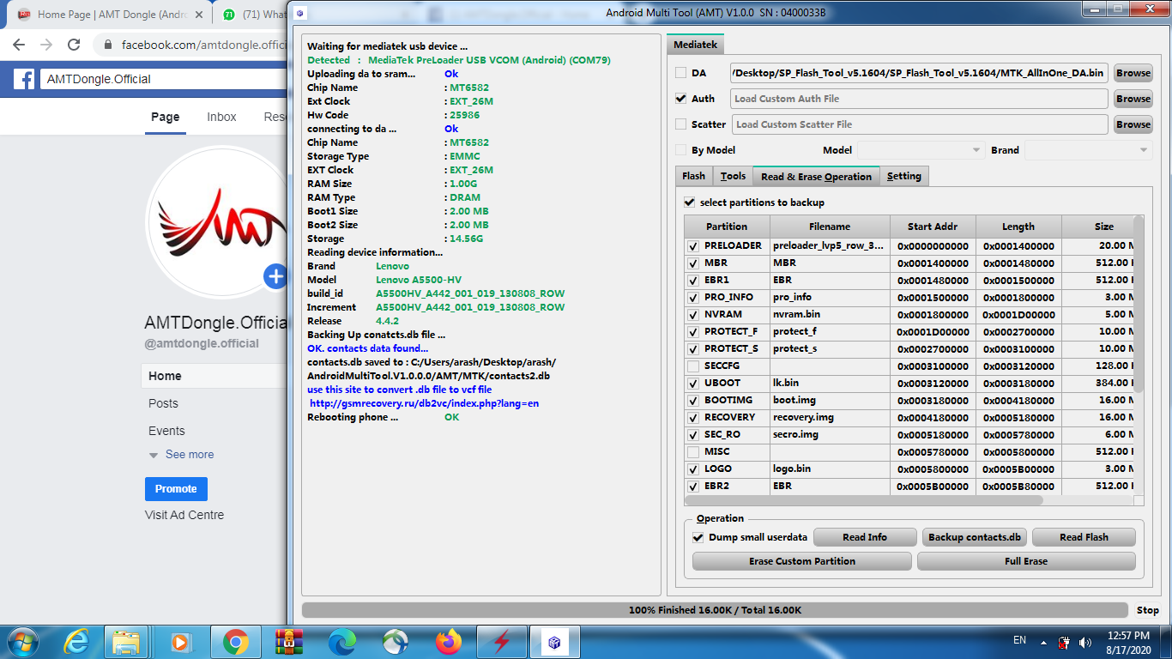Select the Mediatek tab
Viewport: 1172px width, 659px height.
[696, 45]
